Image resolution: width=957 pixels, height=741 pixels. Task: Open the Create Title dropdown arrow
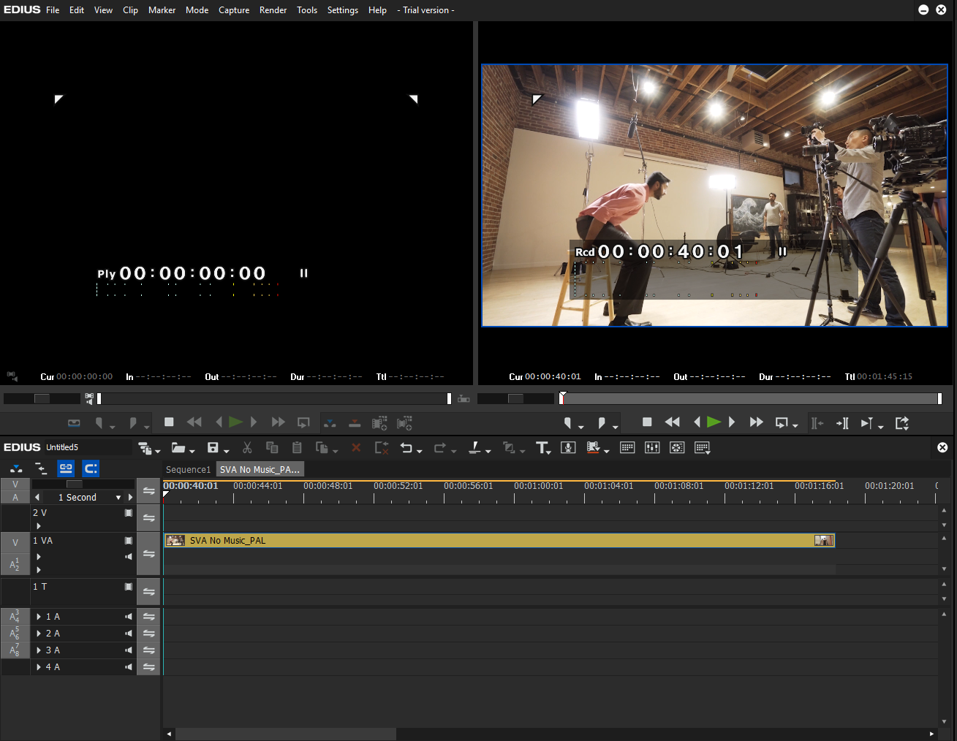(550, 451)
